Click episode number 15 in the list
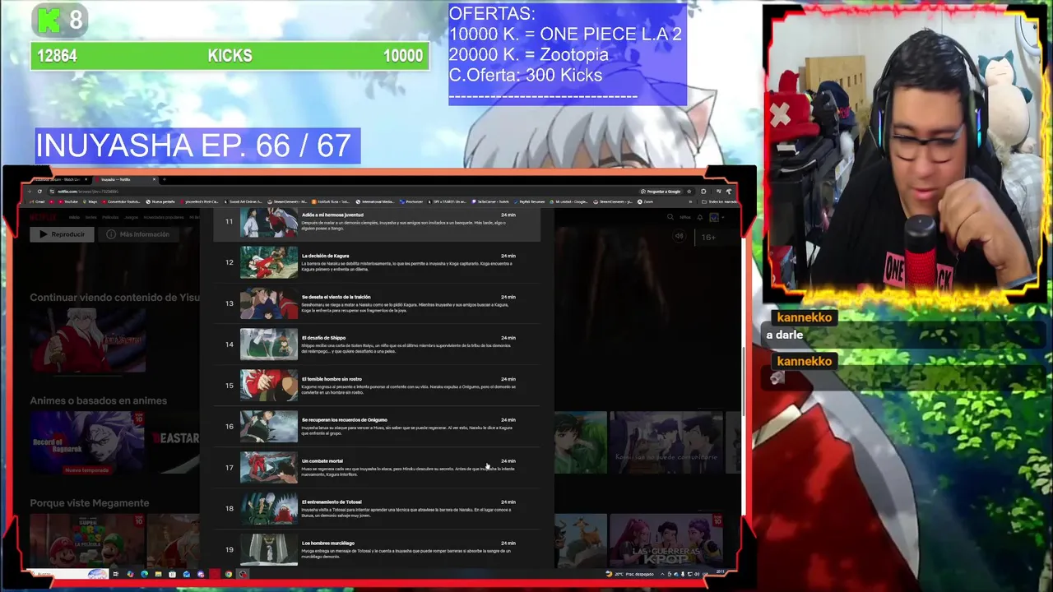1053x592 pixels. pyautogui.click(x=229, y=386)
